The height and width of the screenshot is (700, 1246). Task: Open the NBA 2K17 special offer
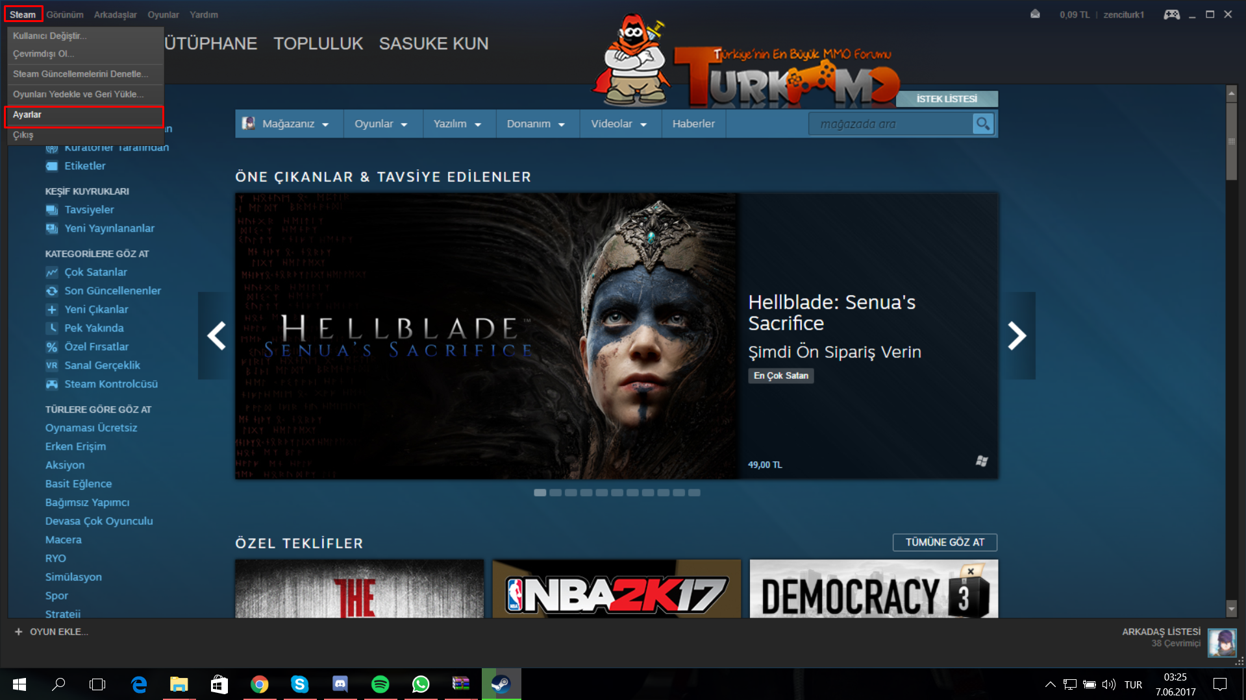click(x=616, y=589)
